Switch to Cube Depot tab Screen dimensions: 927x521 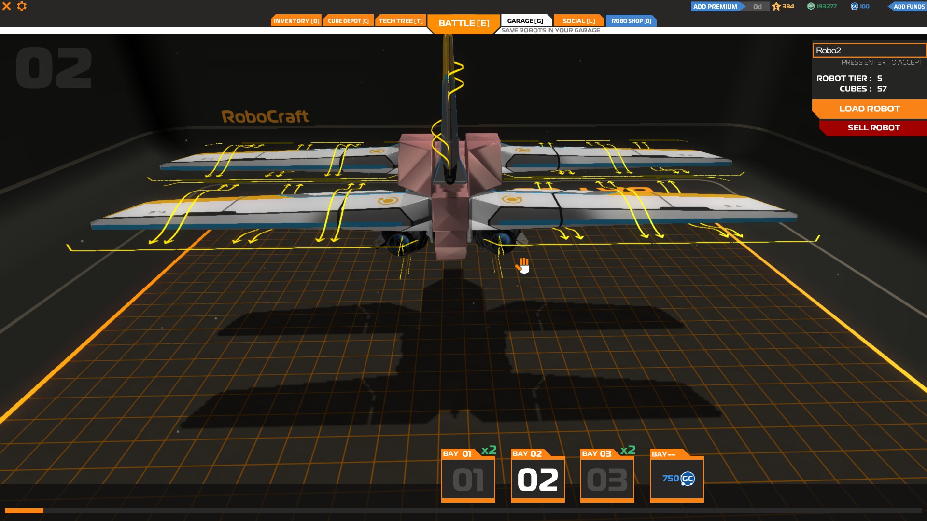[348, 21]
